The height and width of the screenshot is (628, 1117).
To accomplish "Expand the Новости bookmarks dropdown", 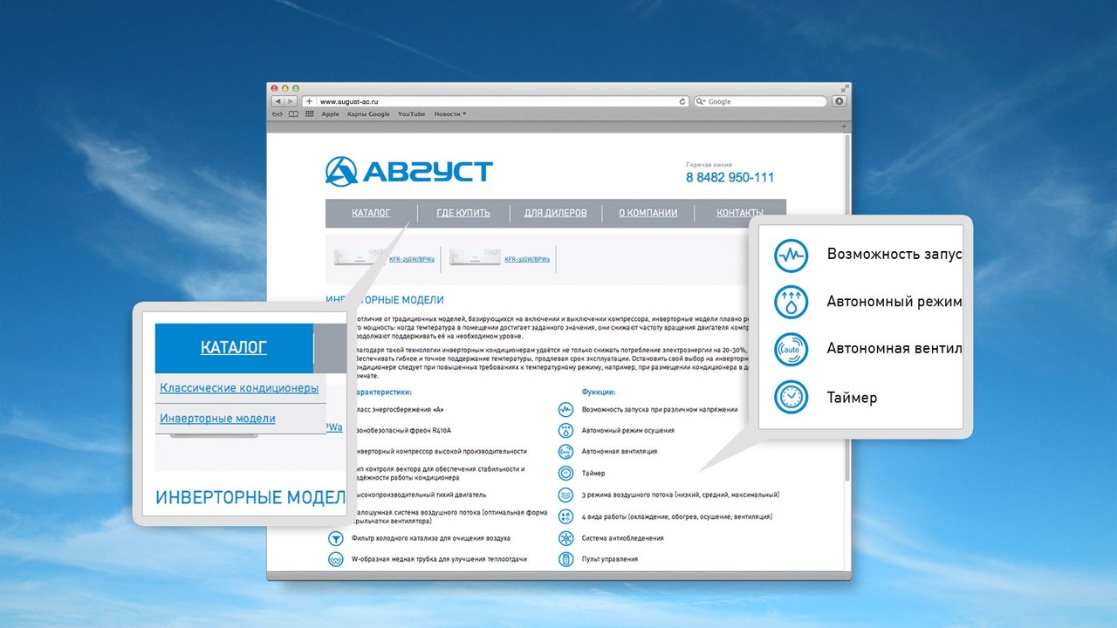I will (450, 114).
